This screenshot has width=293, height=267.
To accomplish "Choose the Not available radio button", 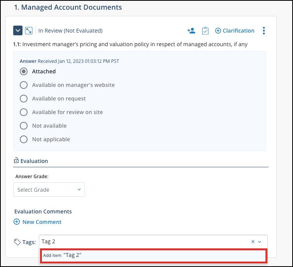I will (24, 126).
